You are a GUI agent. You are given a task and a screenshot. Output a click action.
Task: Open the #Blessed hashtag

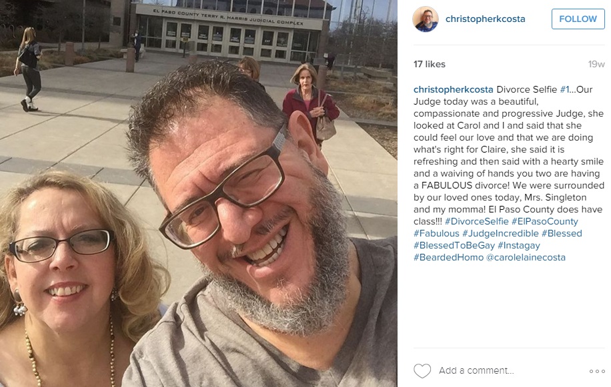click(x=562, y=233)
